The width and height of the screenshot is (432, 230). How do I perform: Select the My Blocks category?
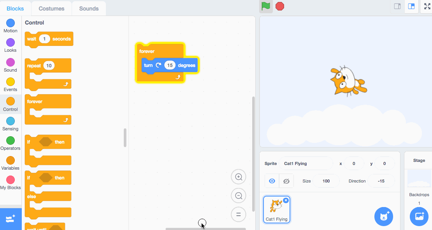[11, 183]
